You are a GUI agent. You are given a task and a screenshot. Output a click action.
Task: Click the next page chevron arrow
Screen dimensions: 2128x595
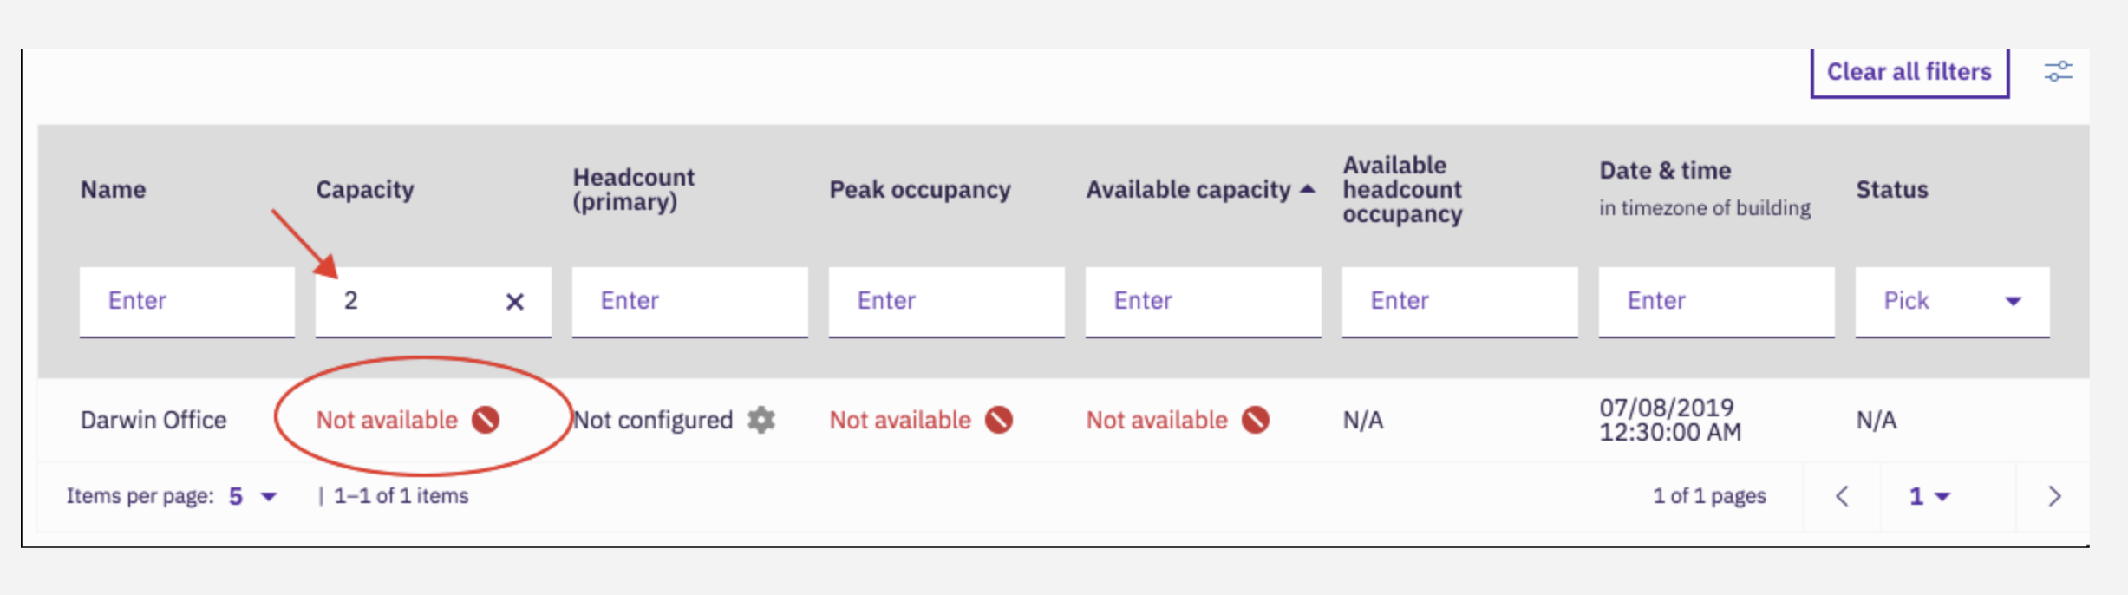(2055, 495)
